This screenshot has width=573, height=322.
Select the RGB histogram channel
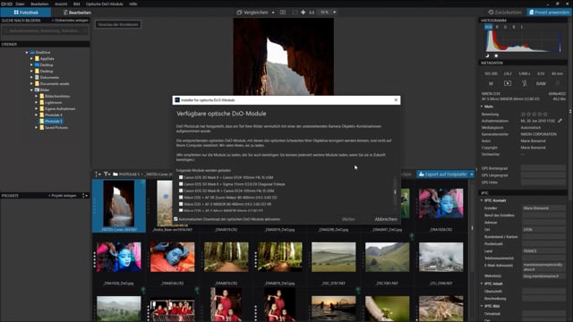click(488, 27)
